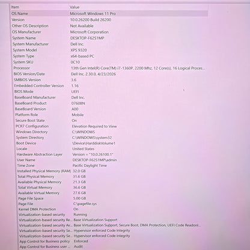250x250 pixels.
Task: Select 'UEFI' value
Action: 75,91
